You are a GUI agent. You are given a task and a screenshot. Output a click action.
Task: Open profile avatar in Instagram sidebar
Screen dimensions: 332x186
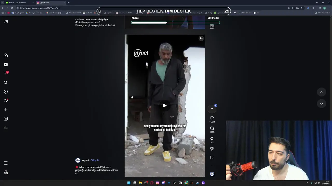[6, 128]
